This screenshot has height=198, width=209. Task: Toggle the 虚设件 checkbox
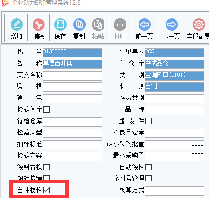pos(149,121)
